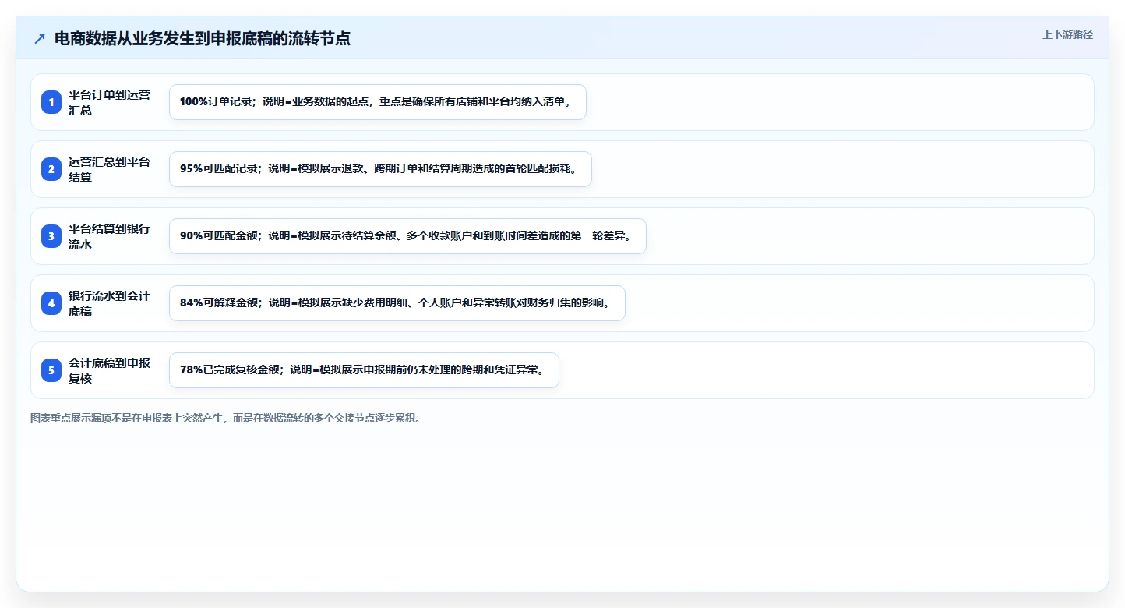Select the step badge numbered 3
1125x608 pixels.
51,236
